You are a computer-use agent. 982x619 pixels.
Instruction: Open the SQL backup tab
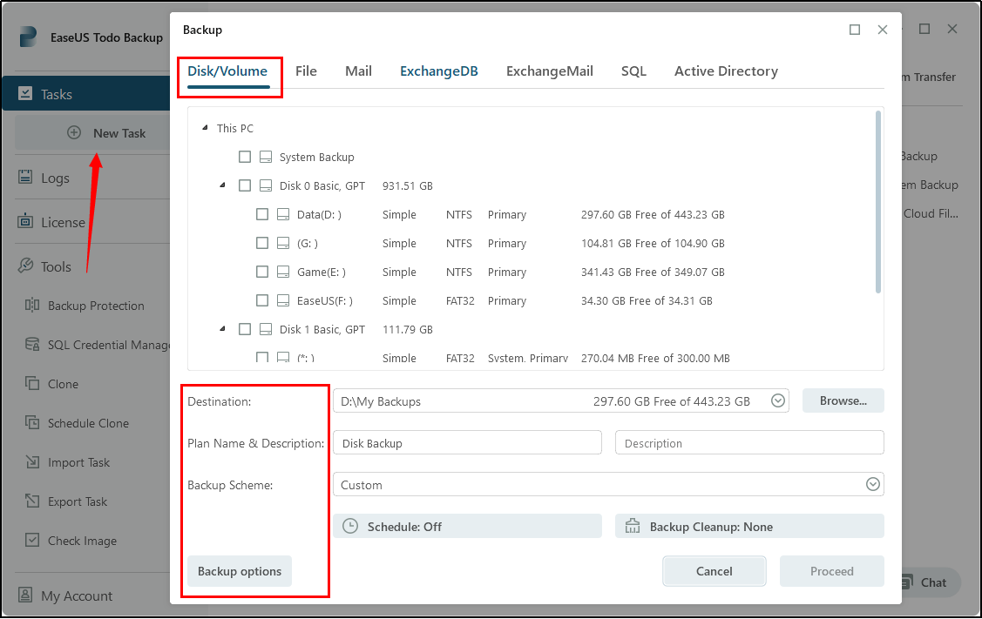coord(633,71)
